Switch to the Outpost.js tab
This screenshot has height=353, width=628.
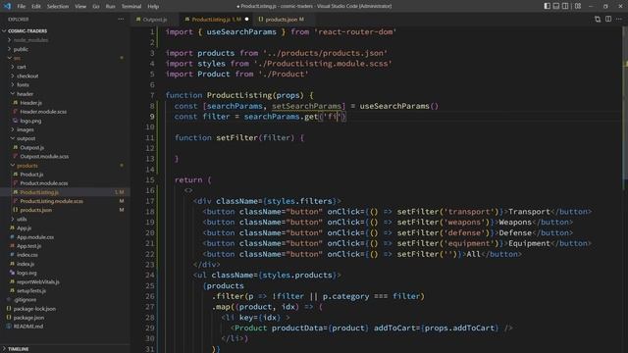[x=154, y=20]
